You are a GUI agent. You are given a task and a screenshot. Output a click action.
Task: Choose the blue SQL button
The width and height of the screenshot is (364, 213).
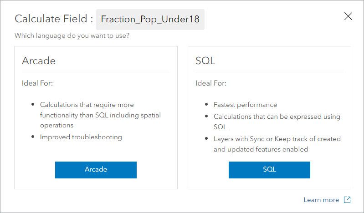(269, 169)
